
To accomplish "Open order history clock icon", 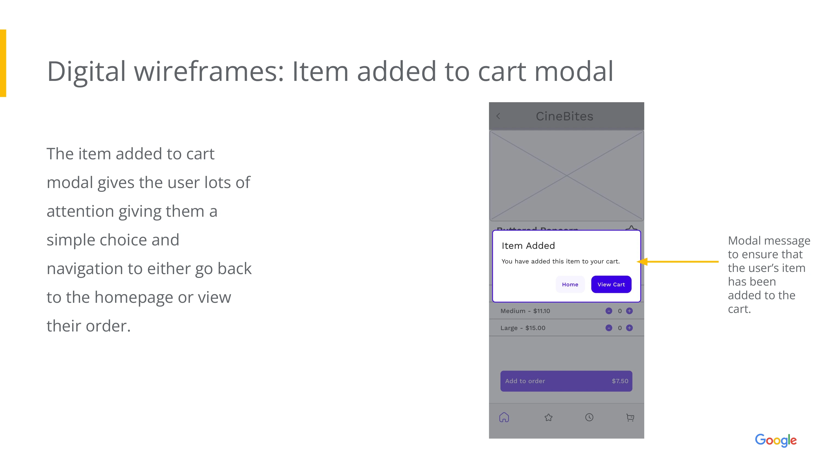I will (x=589, y=417).
